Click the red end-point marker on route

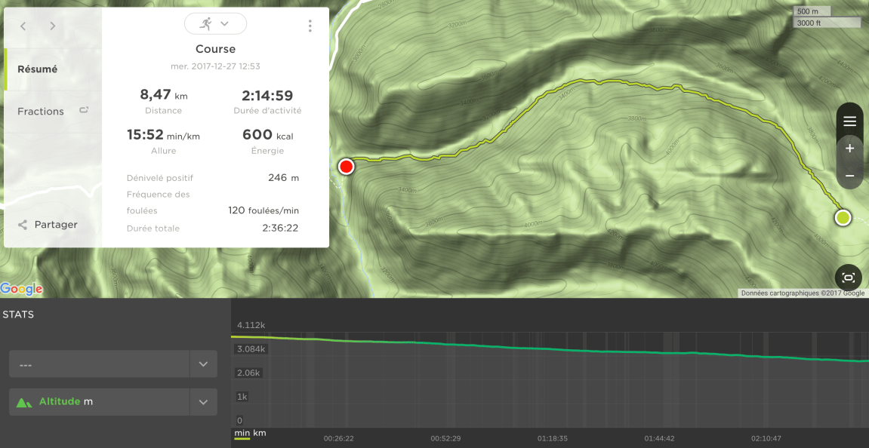coord(347,167)
